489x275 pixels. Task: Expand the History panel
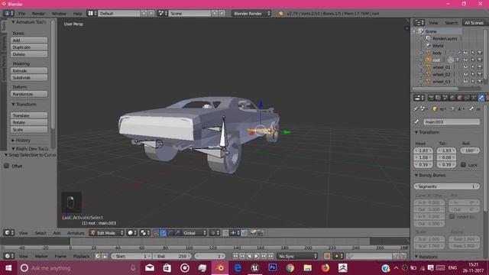pos(14,141)
